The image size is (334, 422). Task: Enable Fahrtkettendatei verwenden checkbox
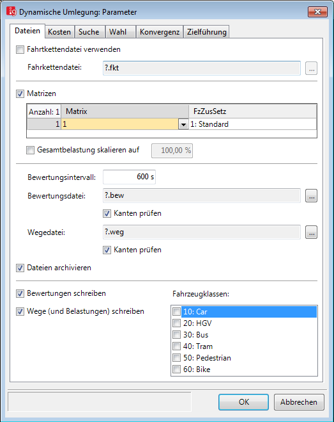tap(20, 49)
